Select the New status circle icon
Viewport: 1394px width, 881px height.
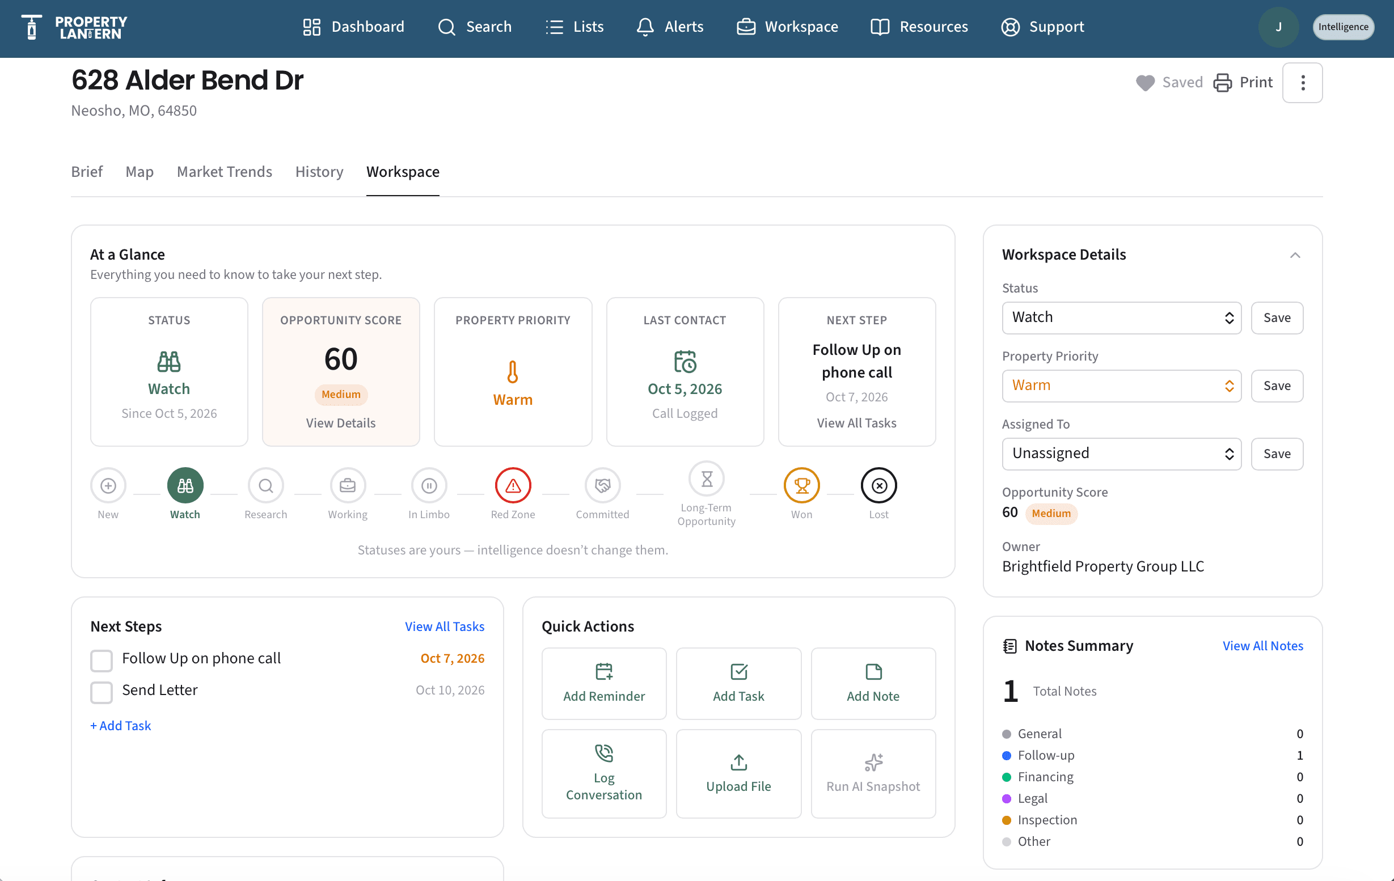[x=108, y=485]
